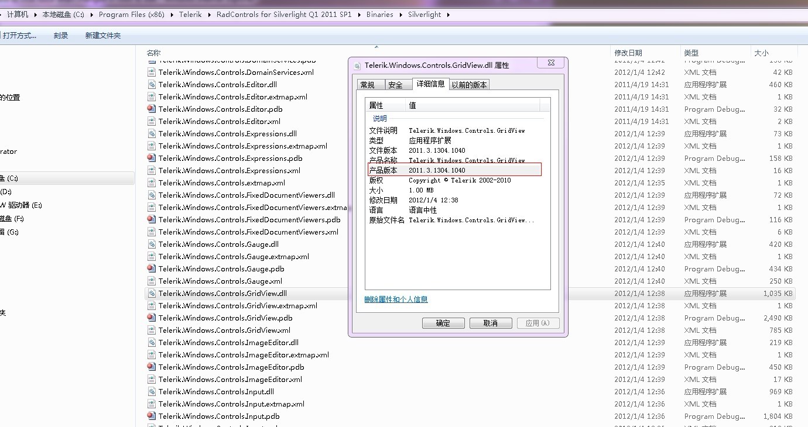Image resolution: width=808 pixels, height=427 pixels.
Task: Select the Expressions.xml file icon
Action: pos(152,171)
